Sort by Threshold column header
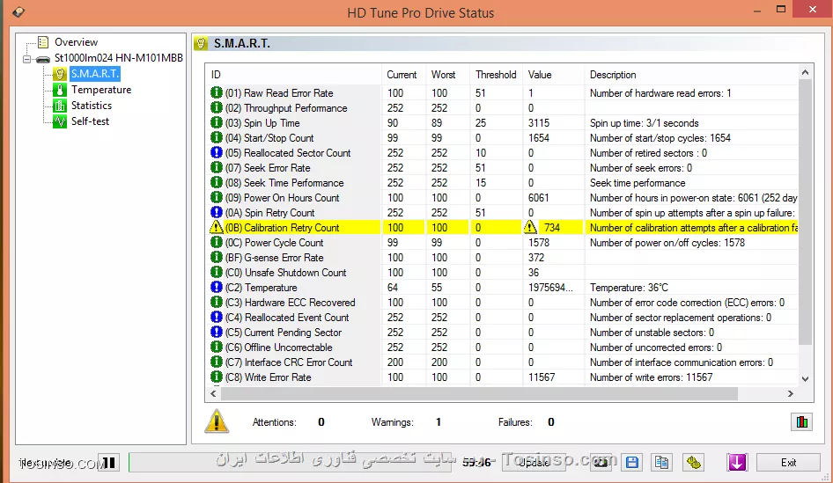Image resolution: width=833 pixels, height=483 pixels. (496, 75)
